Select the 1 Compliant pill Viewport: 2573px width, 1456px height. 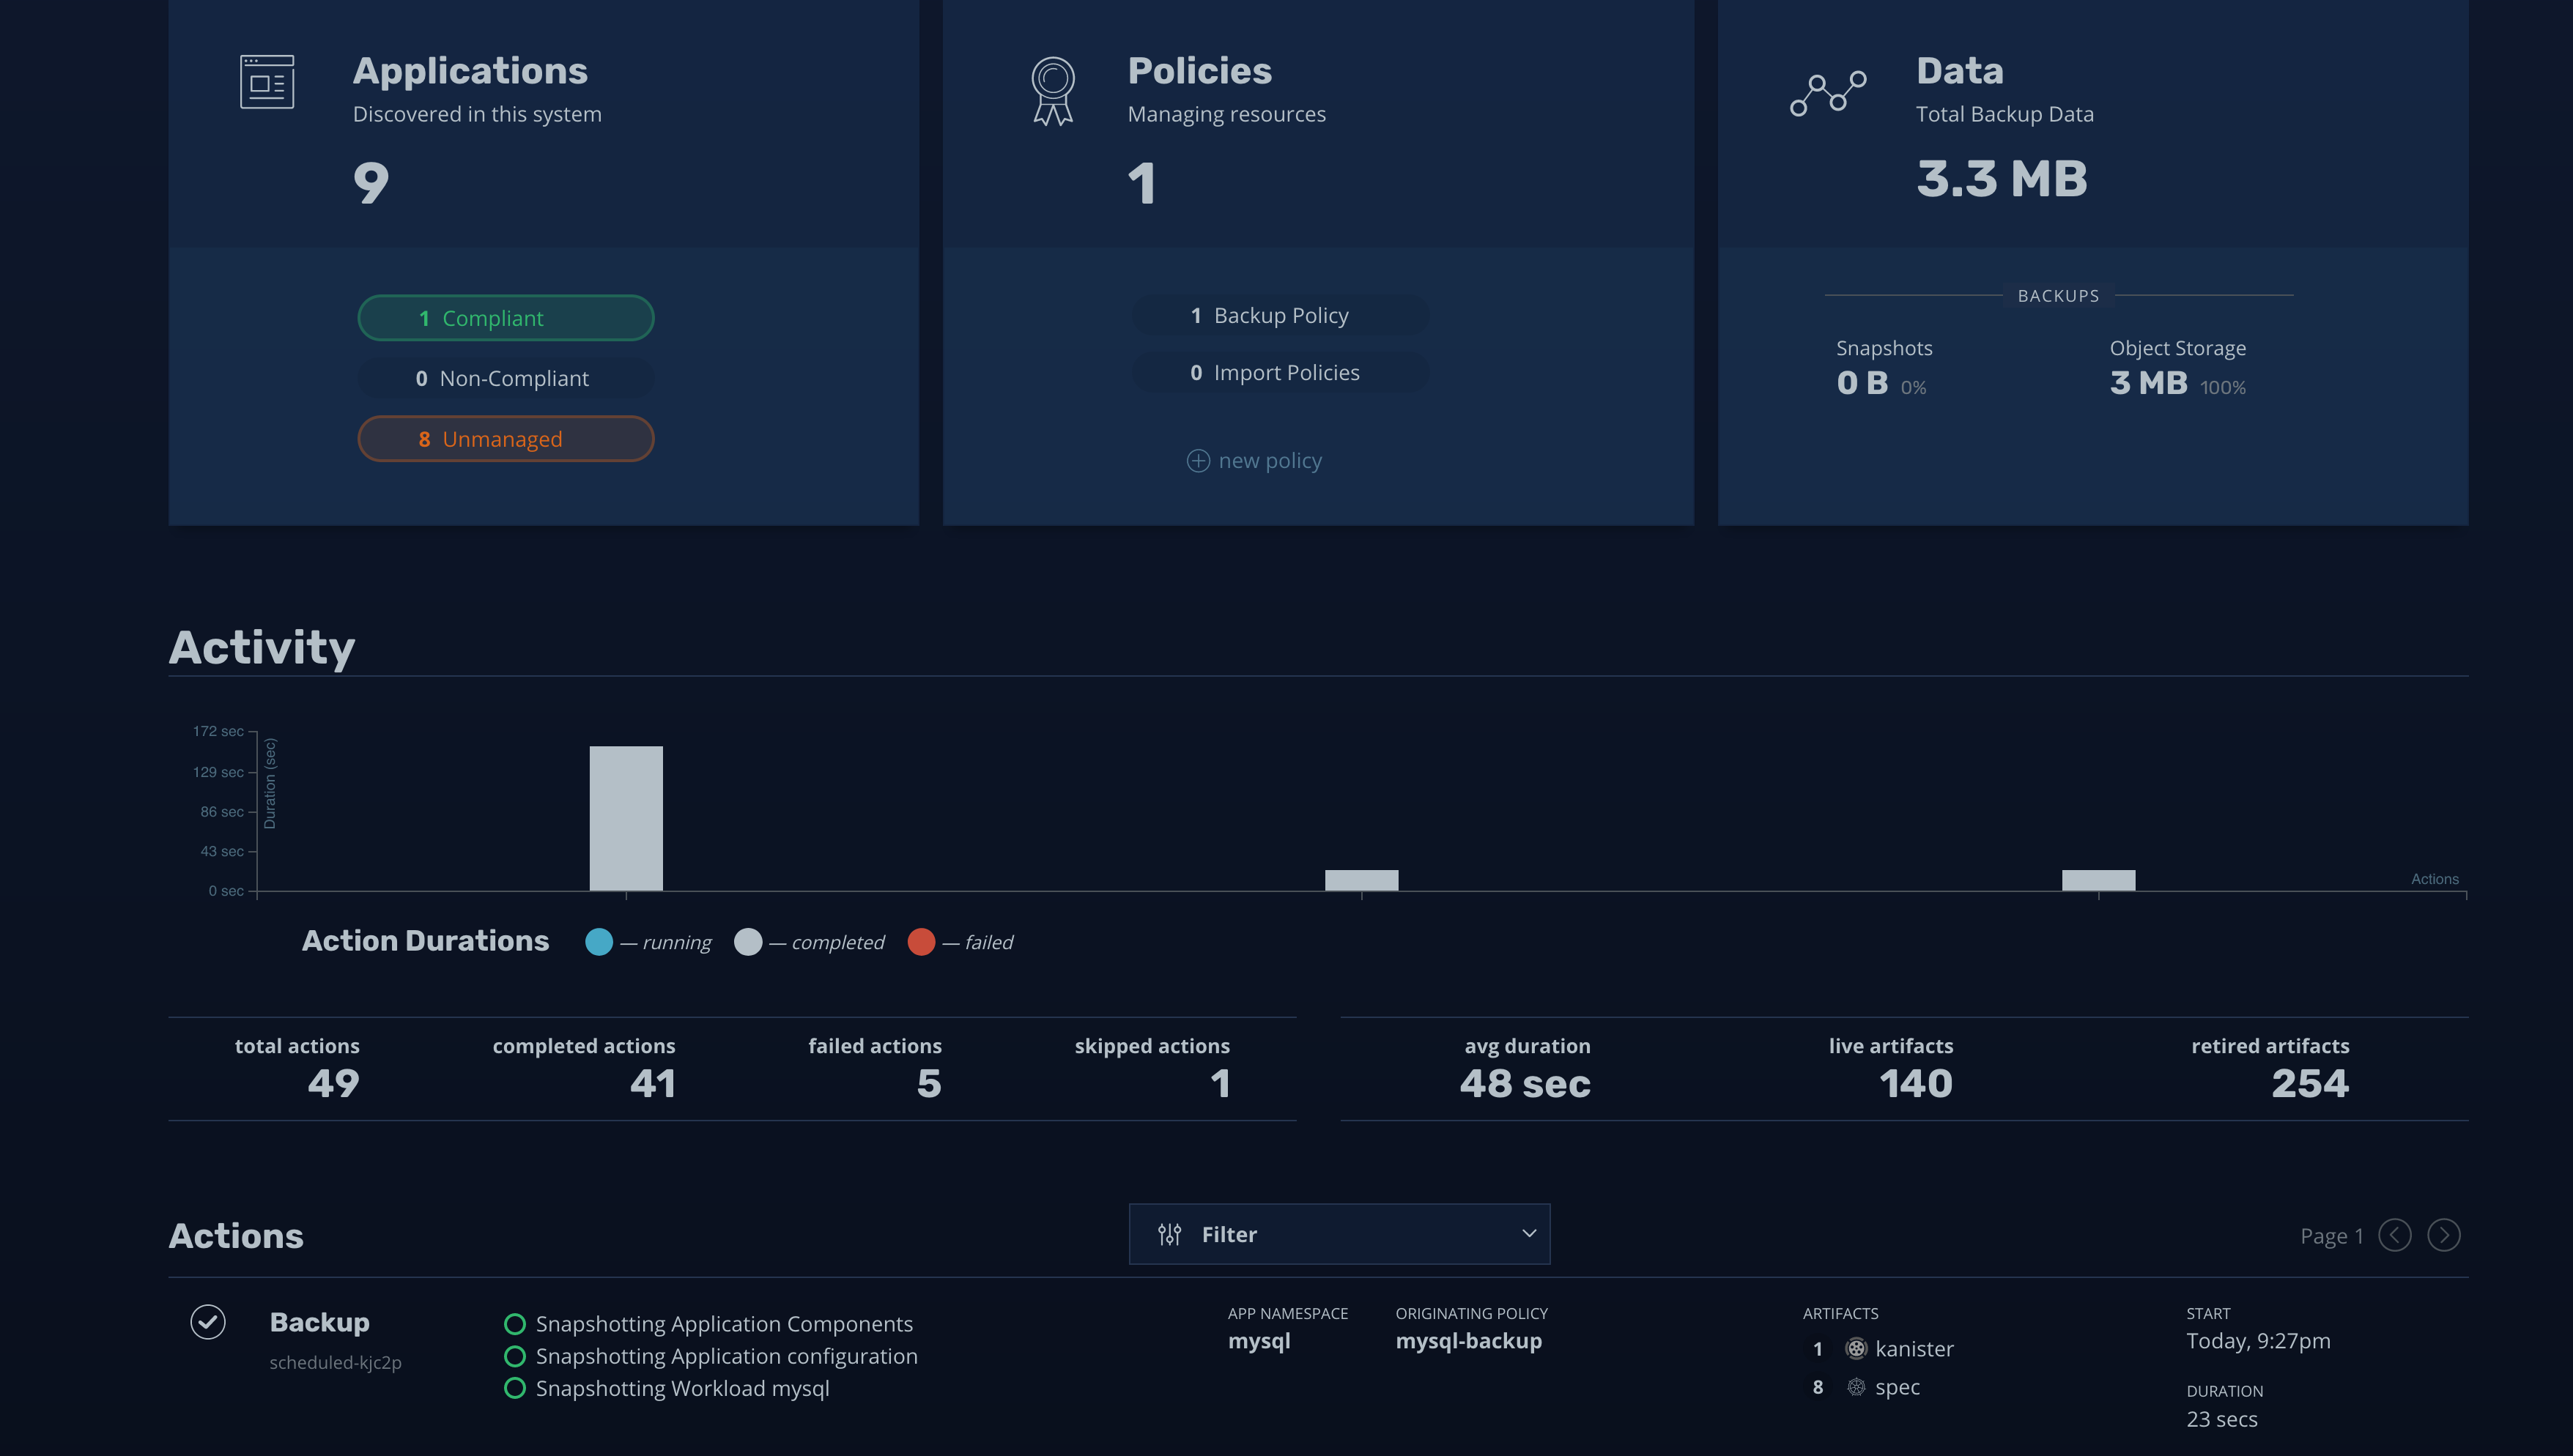506,318
